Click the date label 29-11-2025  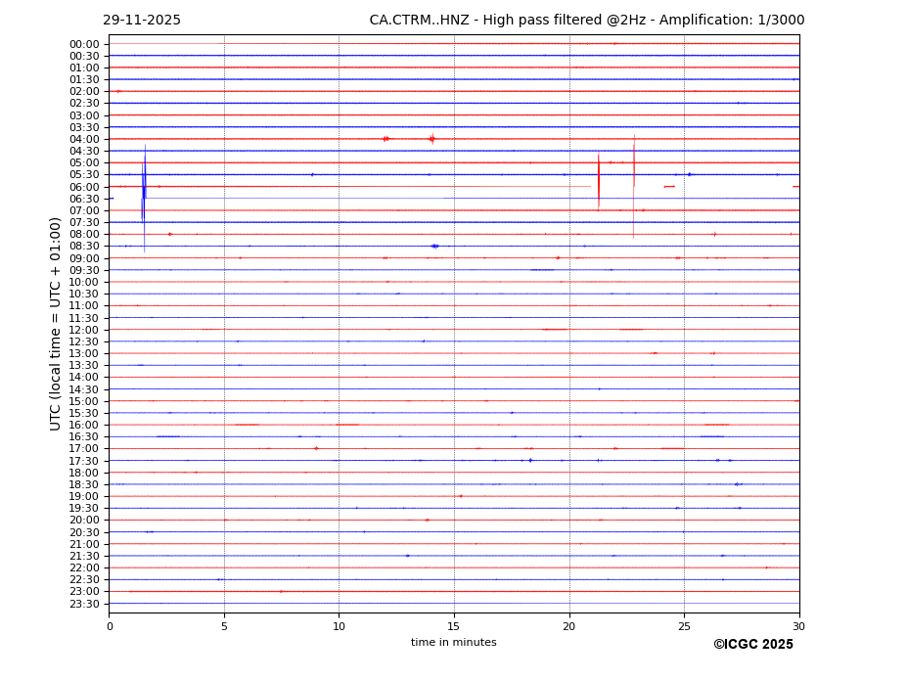pyautogui.click(x=142, y=21)
